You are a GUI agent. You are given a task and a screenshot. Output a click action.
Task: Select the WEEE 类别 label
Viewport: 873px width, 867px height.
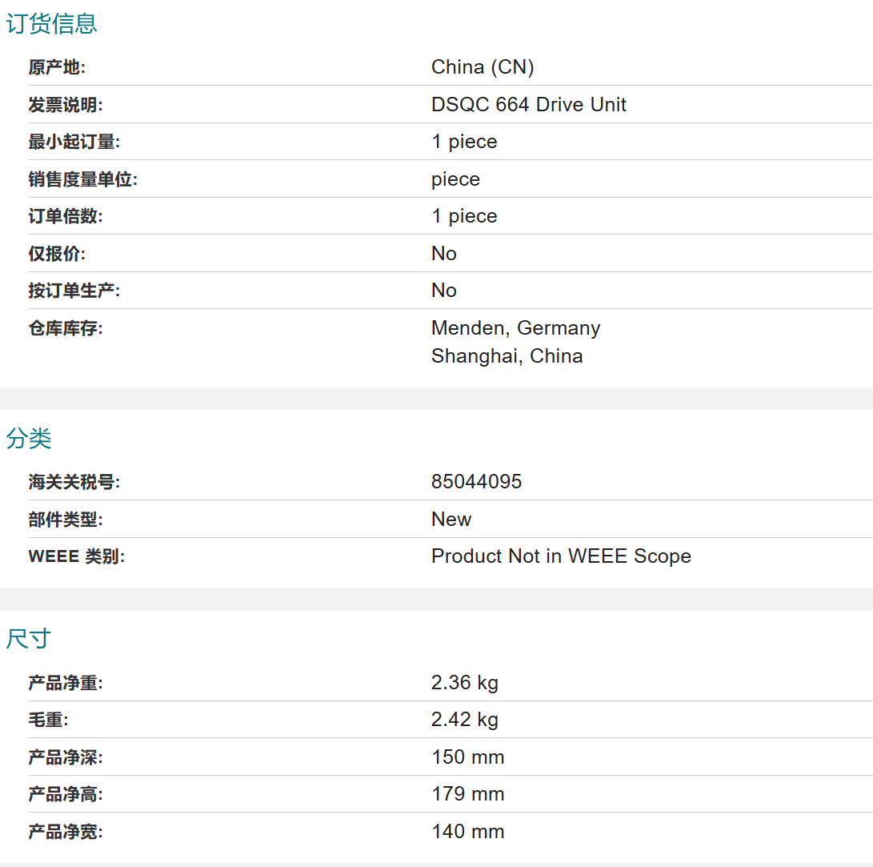pyautogui.click(x=77, y=556)
